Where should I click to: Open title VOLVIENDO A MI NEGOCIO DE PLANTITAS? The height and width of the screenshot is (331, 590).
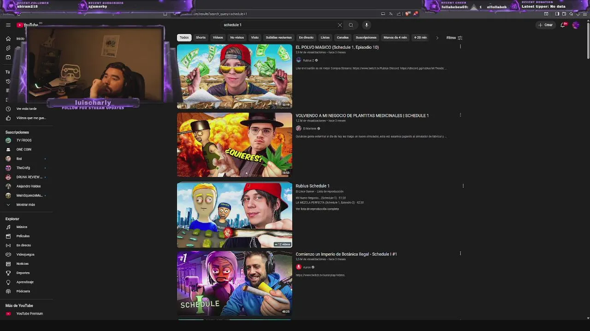(x=362, y=116)
